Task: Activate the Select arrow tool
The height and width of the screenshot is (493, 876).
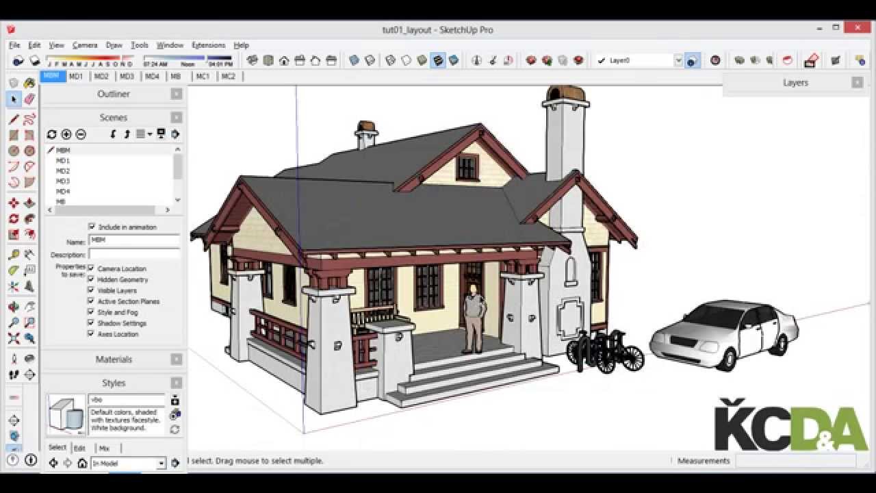Action: [14, 100]
